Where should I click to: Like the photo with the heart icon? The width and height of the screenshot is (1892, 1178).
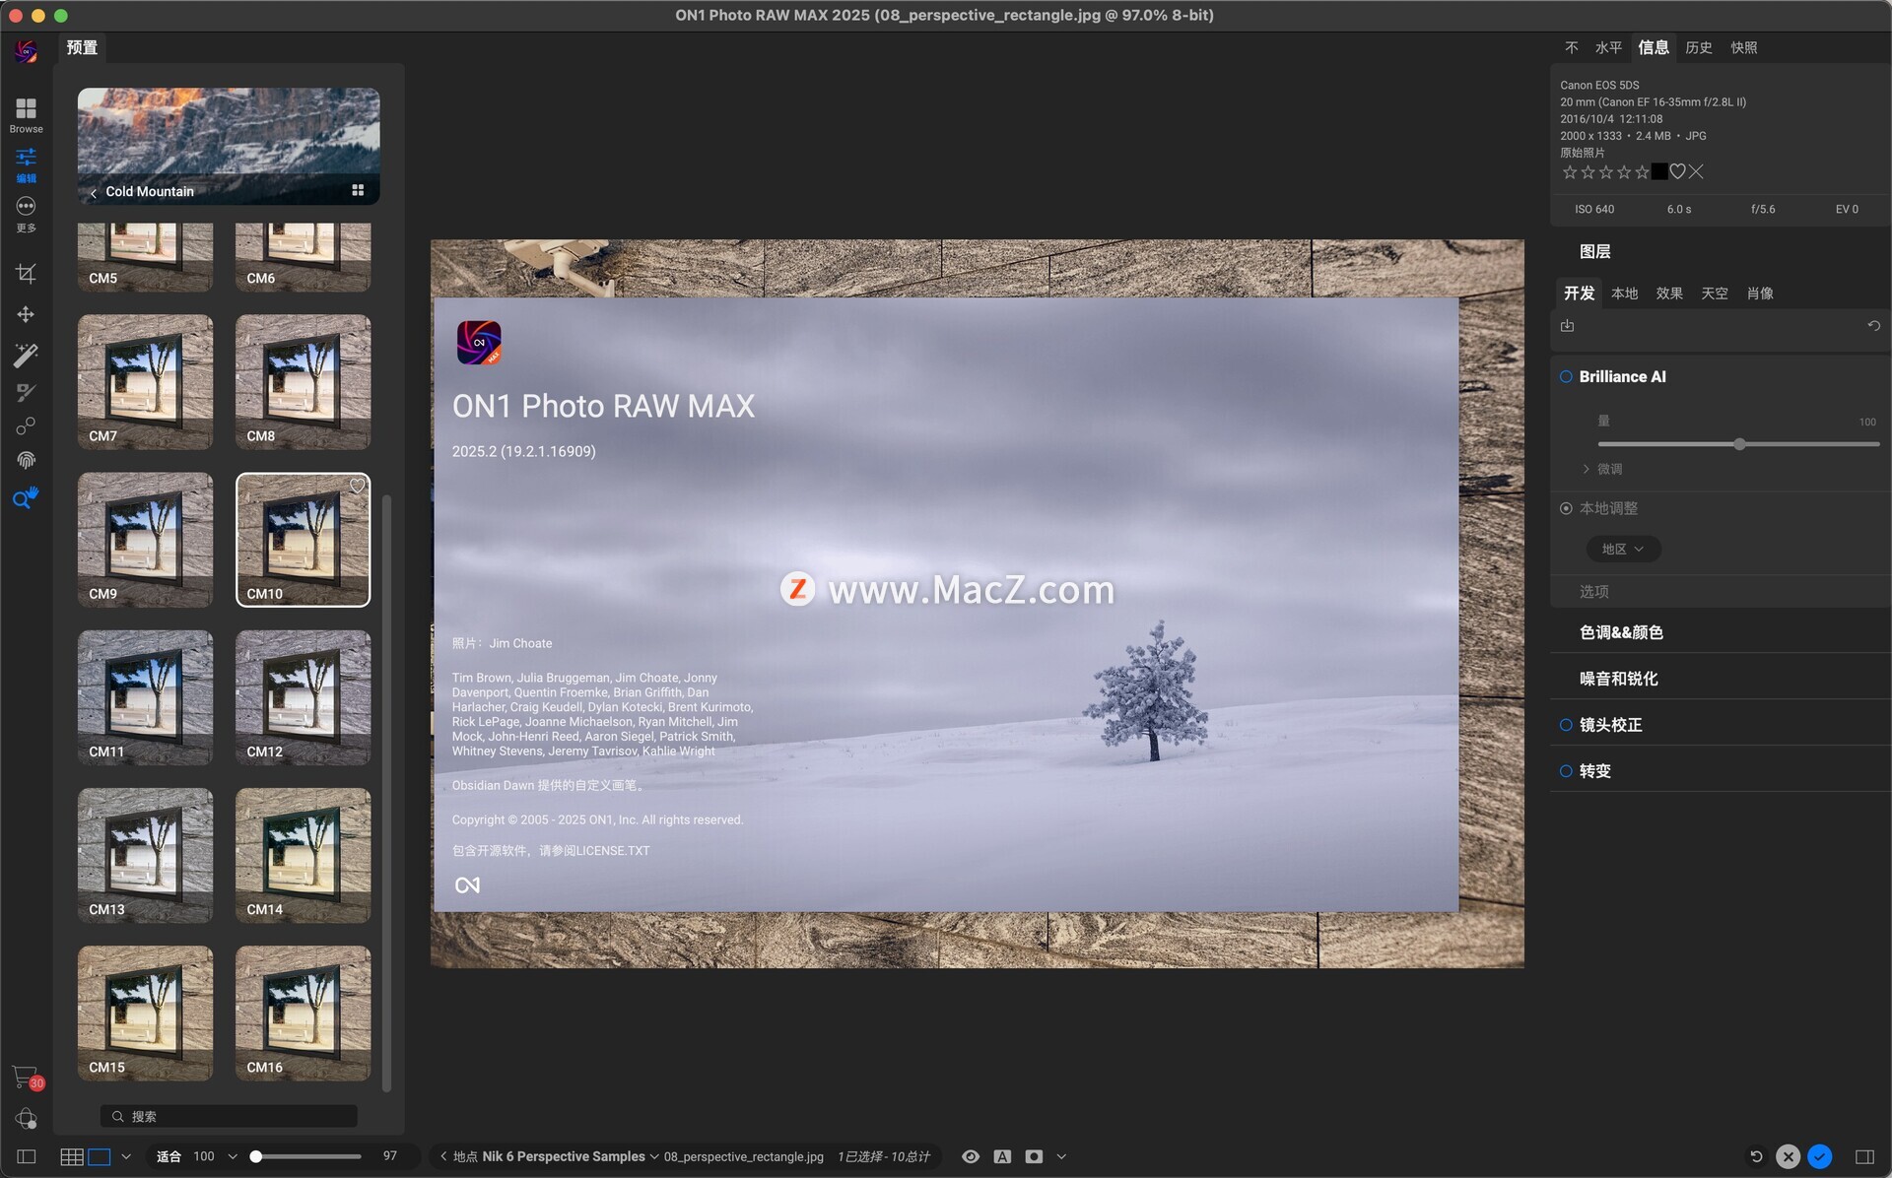(x=1677, y=171)
